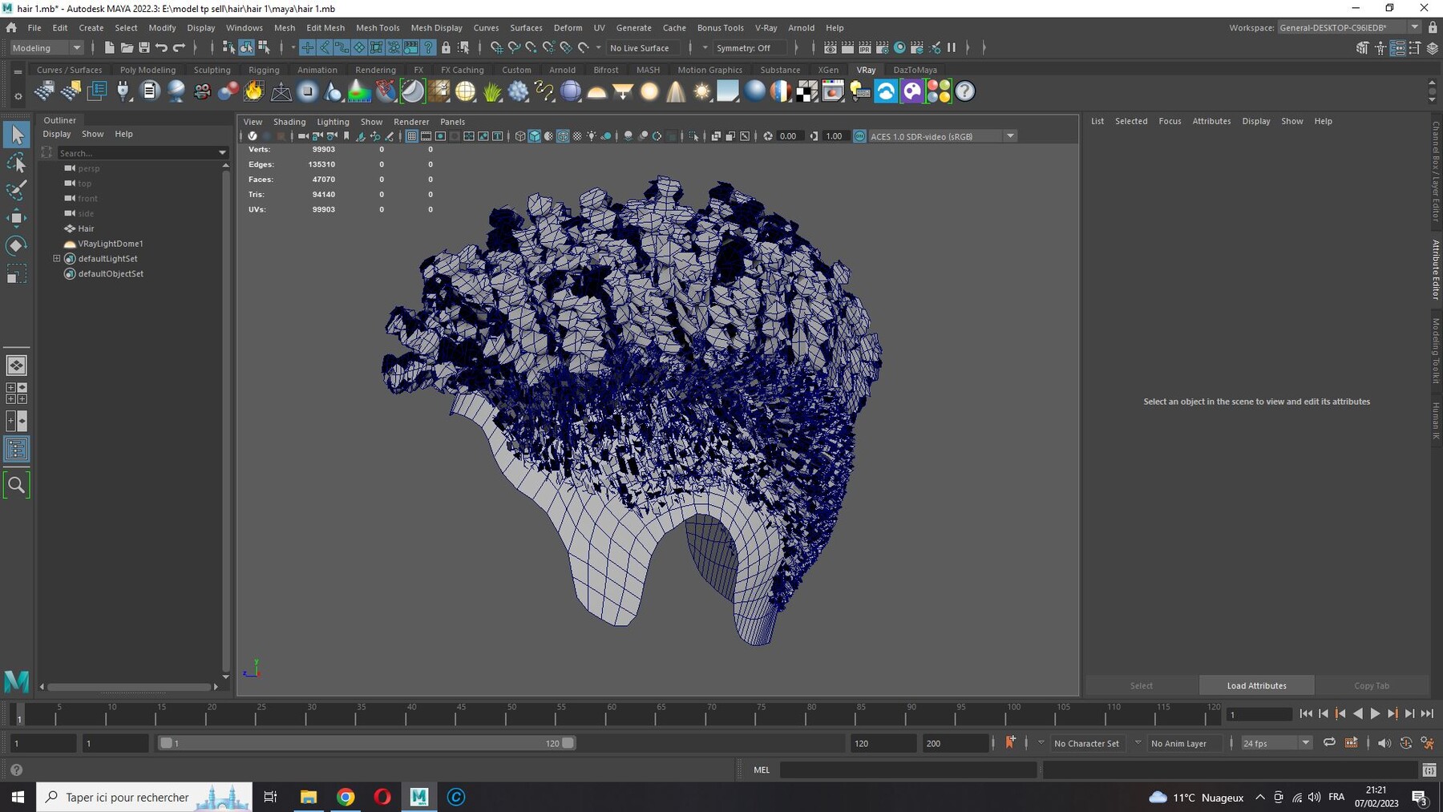
Task: Click the MEL script language button
Action: pos(762,770)
